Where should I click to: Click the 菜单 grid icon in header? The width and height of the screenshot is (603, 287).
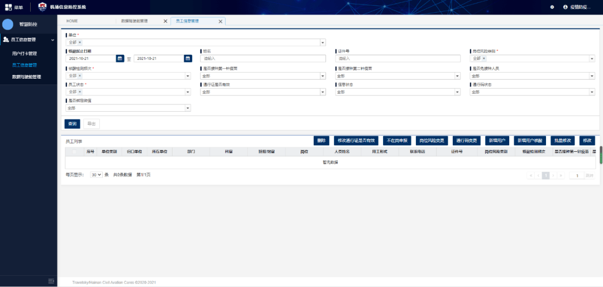click(x=8, y=7)
